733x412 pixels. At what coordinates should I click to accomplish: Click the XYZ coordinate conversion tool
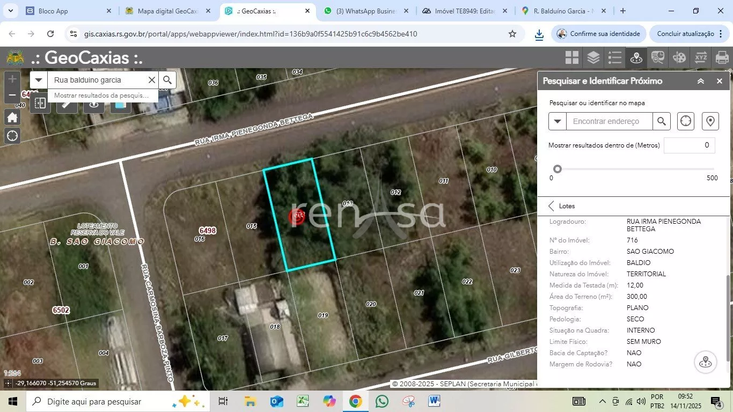click(x=701, y=57)
